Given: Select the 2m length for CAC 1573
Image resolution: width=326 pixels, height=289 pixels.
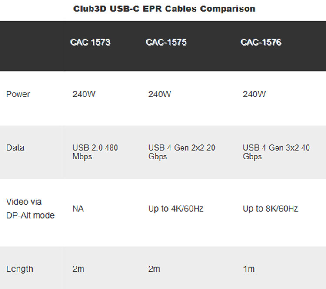Looking at the screenshot, I should [79, 269].
